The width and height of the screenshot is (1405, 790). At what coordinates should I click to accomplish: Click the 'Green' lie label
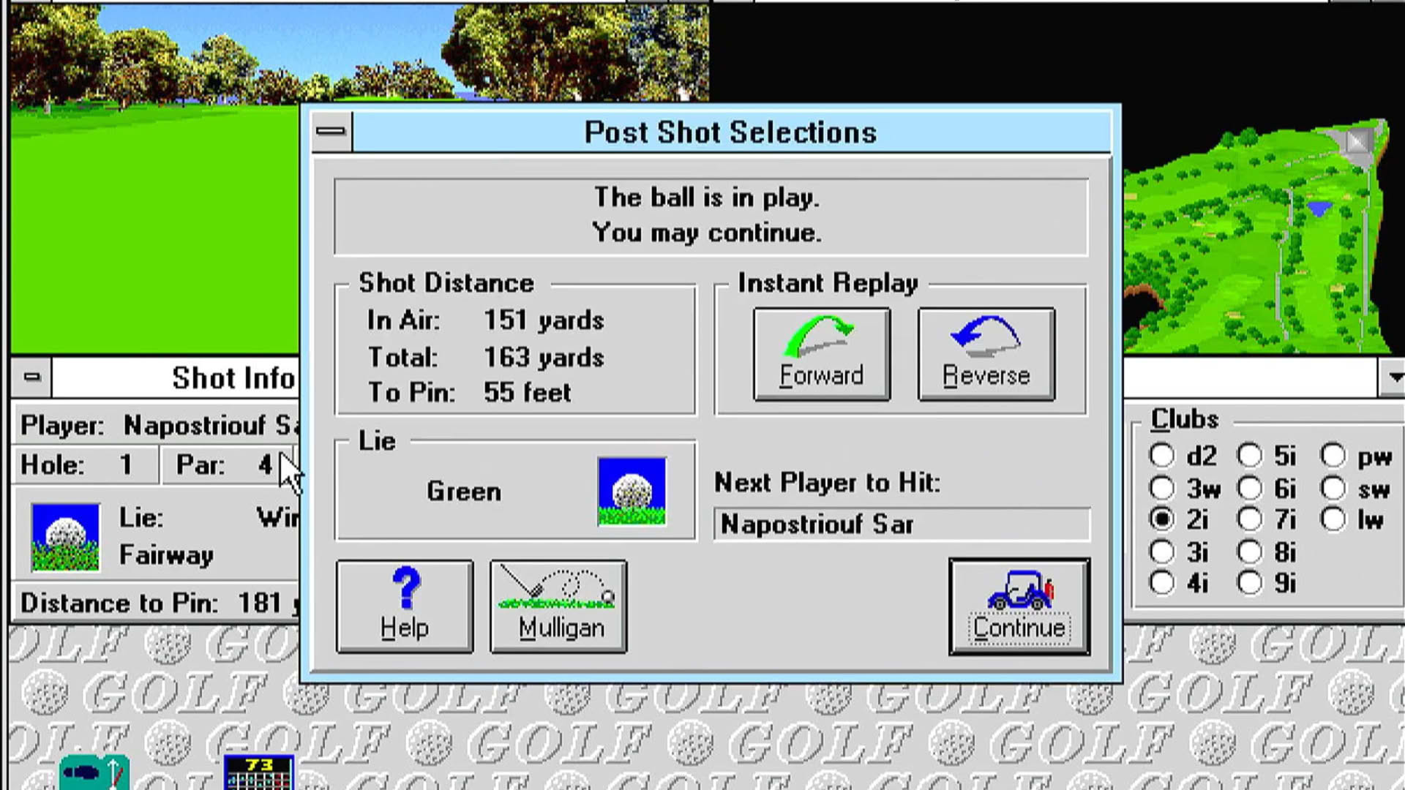(464, 492)
